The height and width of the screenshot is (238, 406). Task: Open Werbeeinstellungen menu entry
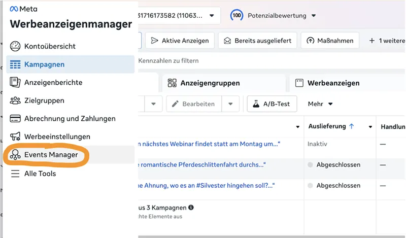click(70, 137)
